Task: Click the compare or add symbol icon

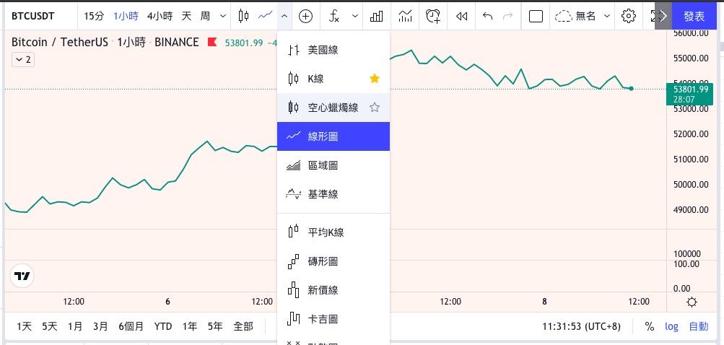Action: coord(305,16)
